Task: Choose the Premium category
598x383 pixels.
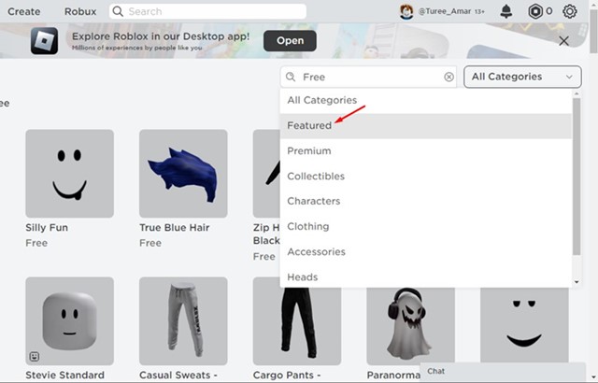Action: coord(426,151)
